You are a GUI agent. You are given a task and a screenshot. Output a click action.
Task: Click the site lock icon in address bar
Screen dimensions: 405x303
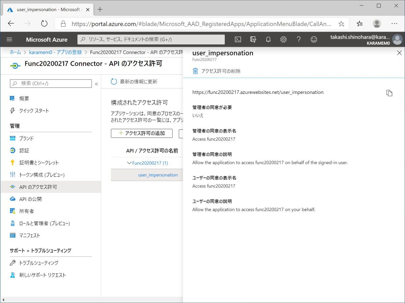click(x=63, y=24)
